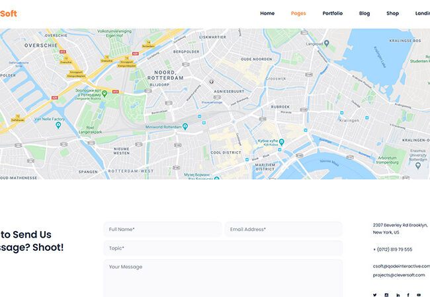Click into the Topic field
The height and width of the screenshot is (297, 430).
tap(223, 248)
